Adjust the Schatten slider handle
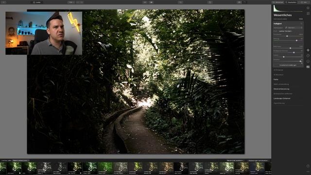This screenshot has height=175, width=311. tap(300, 61)
